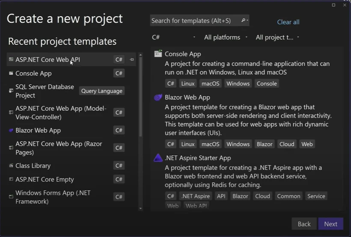Click the macOS tag under Console App
The height and width of the screenshot is (237, 351).
click(210, 83)
